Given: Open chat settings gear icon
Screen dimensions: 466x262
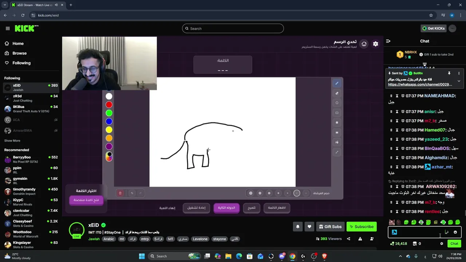Looking at the screenshot, I should pos(442,244).
